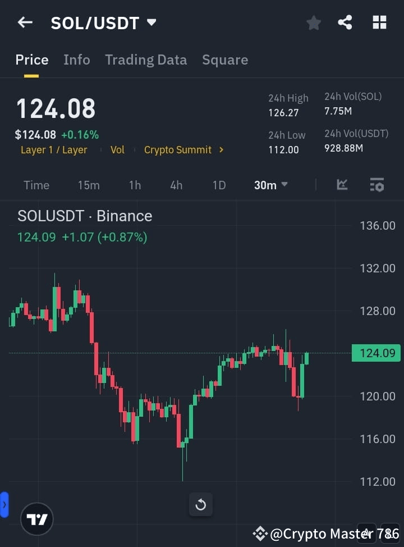
Task: Switch to the Trading Data tab
Action: pos(146,60)
